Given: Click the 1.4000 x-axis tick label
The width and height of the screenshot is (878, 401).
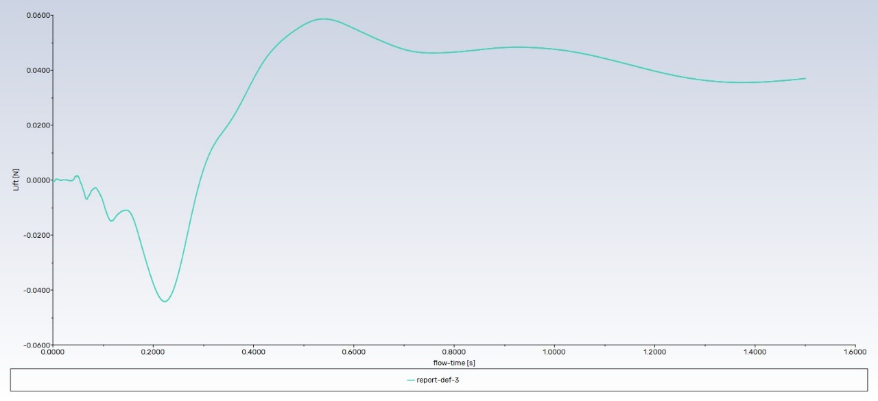Looking at the screenshot, I should (755, 352).
